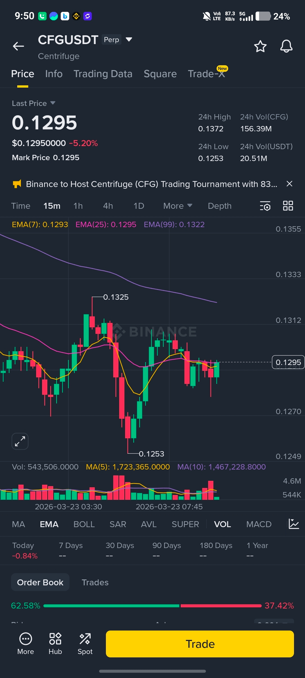
Task: Select the 4h chart interval
Action: click(108, 206)
